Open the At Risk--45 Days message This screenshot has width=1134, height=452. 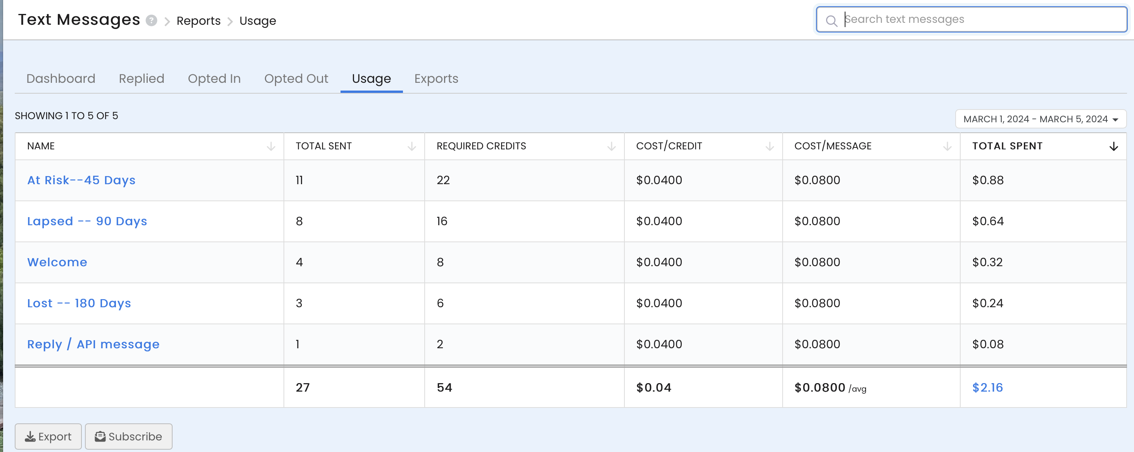pos(81,180)
